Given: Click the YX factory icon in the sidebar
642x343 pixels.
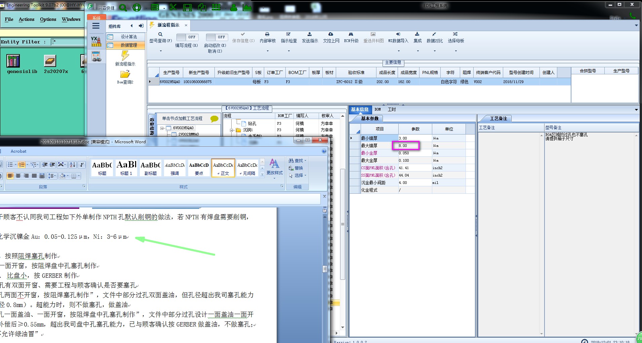Looking at the screenshot, I should (x=96, y=41).
